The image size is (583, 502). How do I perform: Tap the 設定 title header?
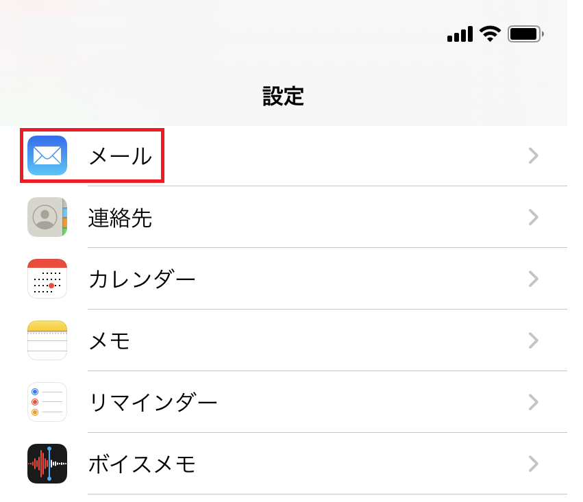284,97
